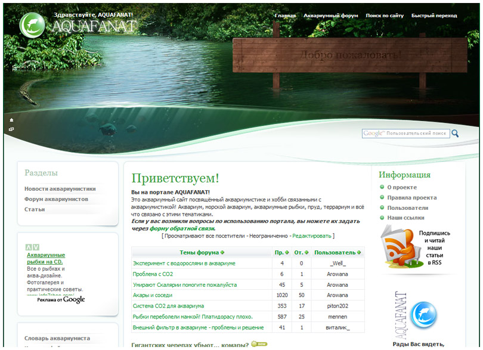Viewport: 483px width, 350px height.
Task: Open topic Эксперимент с водорослями в аквариуме
Action: point(184,264)
